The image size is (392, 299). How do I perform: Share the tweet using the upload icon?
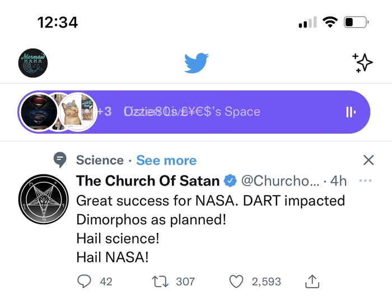(312, 281)
